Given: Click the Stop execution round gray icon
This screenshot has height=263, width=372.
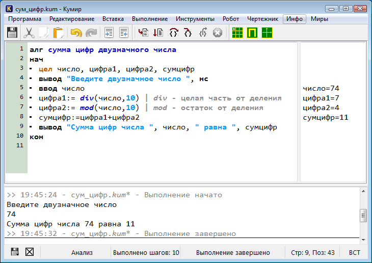Looking at the screenshot, I should [218, 33].
